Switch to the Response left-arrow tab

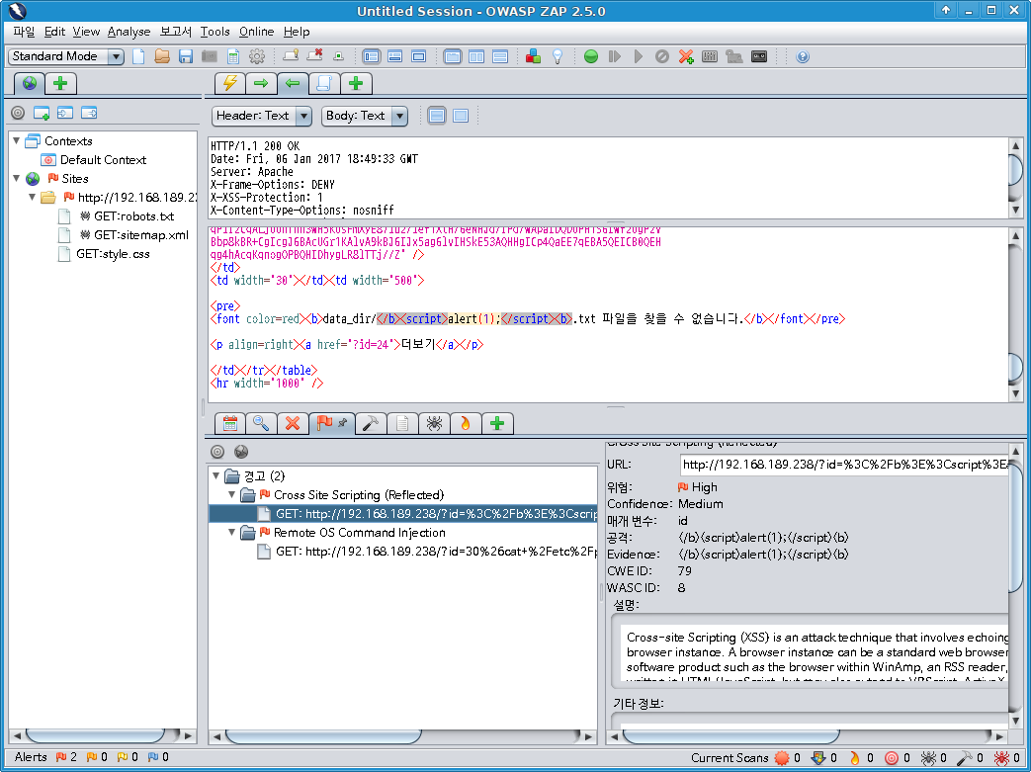(293, 83)
